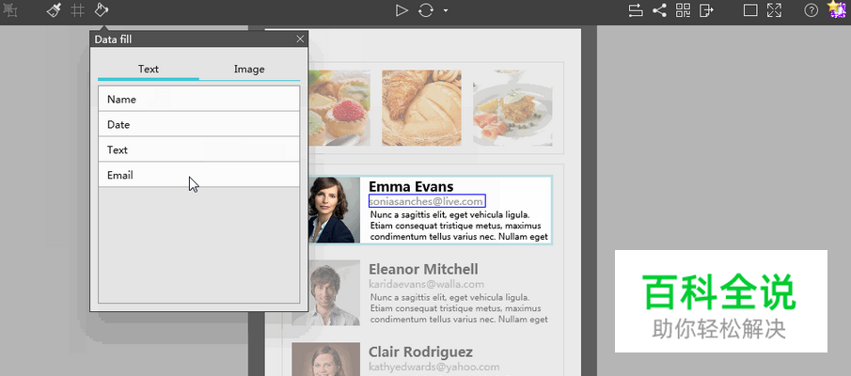Click the format painter brush icon
Screen dimensions: 851x376
55,10
